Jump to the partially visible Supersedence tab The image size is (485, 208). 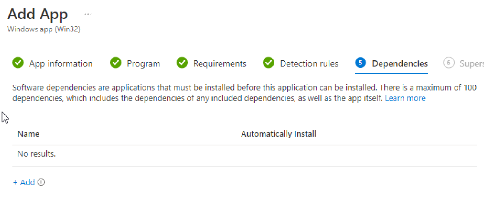click(x=471, y=64)
